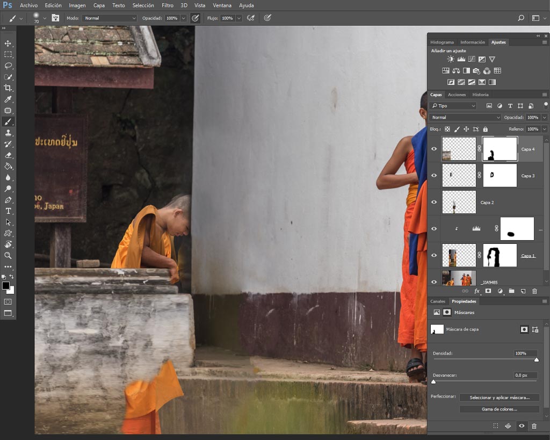Switch to the Historia tab
The image size is (550, 440).
coord(480,95)
